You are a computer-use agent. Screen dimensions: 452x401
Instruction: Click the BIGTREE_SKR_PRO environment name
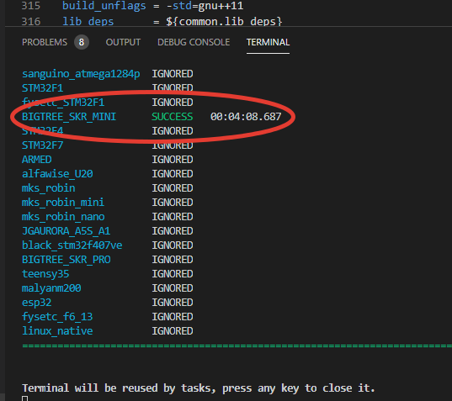coord(66,260)
